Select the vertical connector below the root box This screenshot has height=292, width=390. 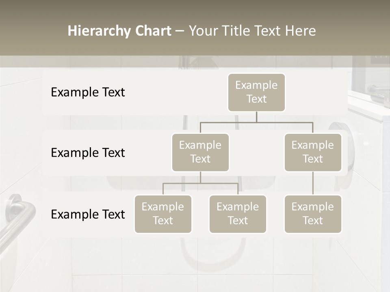pyautogui.click(x=256, y=117)
